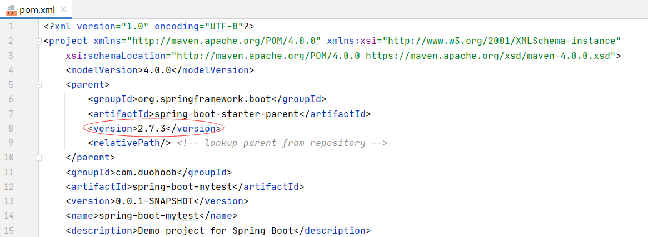This screenshot has width=648, height=237.
Task: Click line number 1 in the gutter
Action: [12, 27]
